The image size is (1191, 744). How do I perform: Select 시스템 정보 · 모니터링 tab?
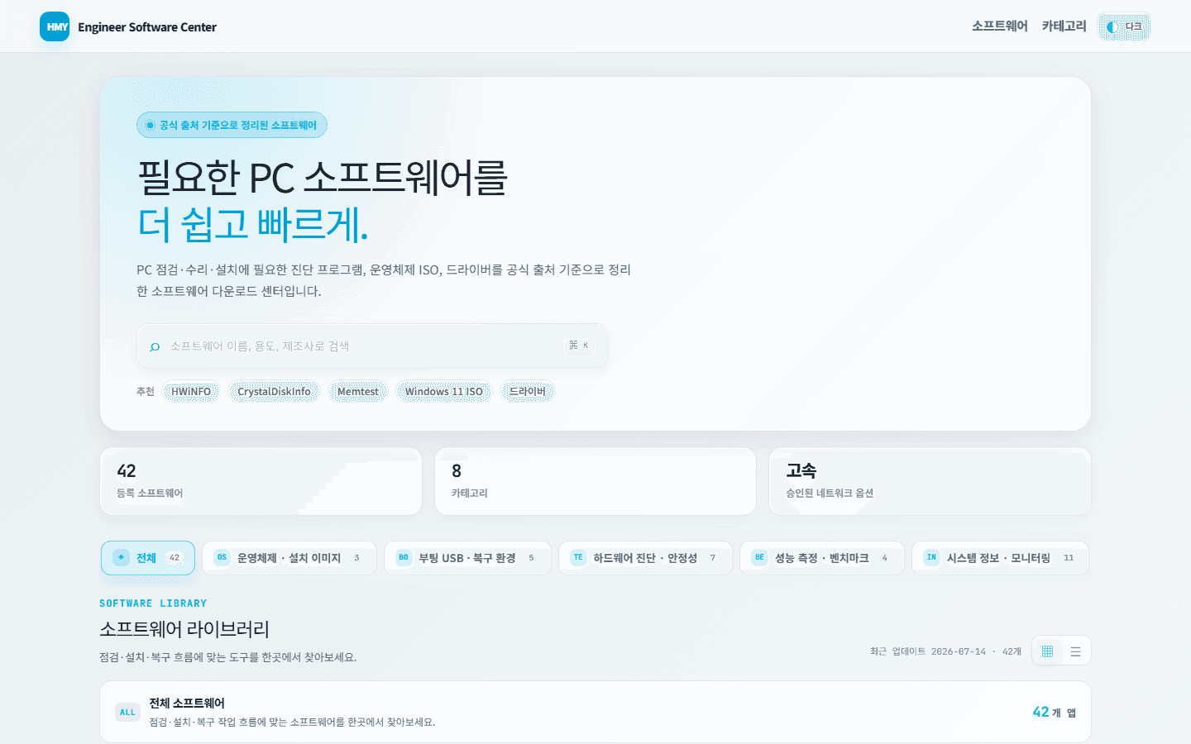point(1000,558)
